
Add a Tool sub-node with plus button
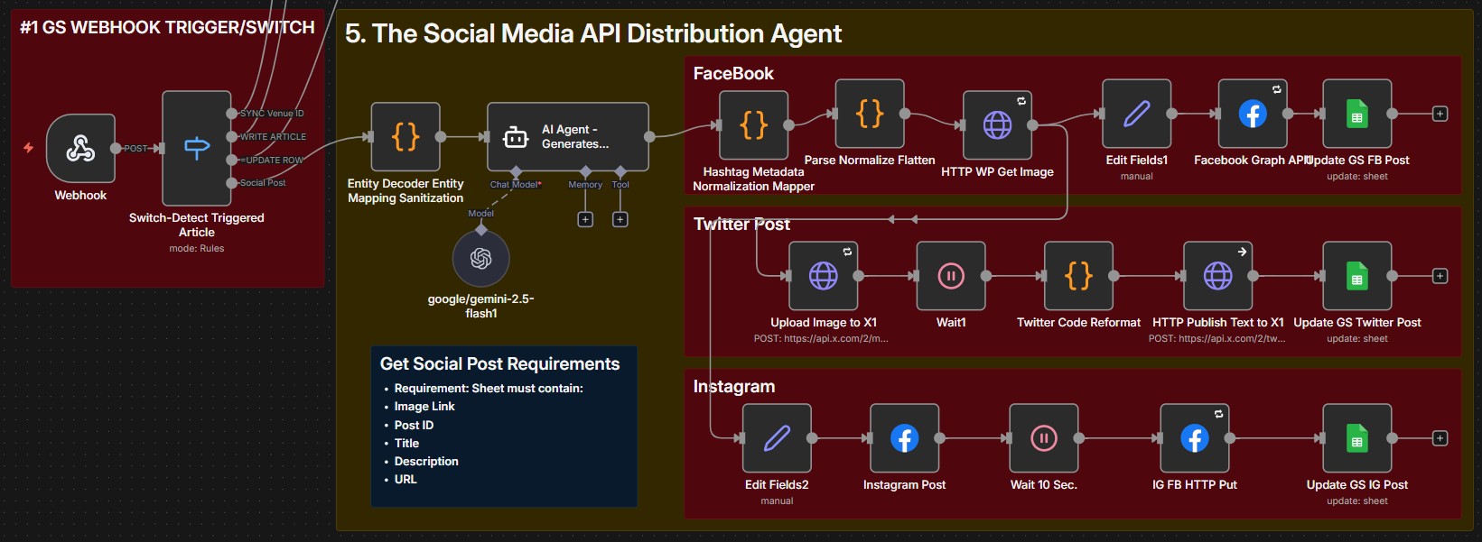tap(620, 219)
